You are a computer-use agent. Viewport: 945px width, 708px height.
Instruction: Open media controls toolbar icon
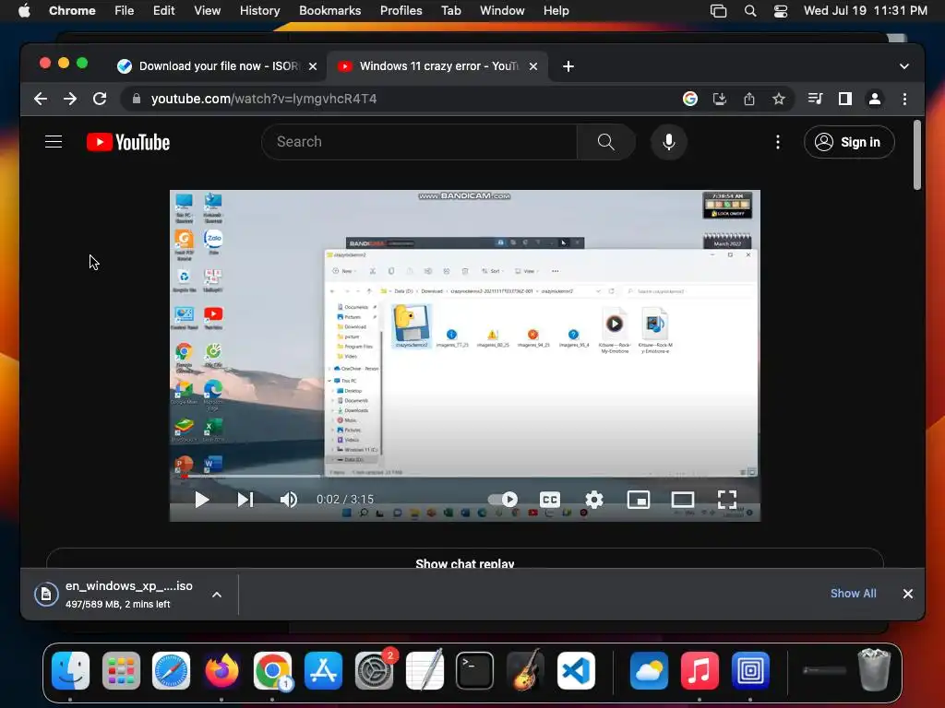pos(816,99)
